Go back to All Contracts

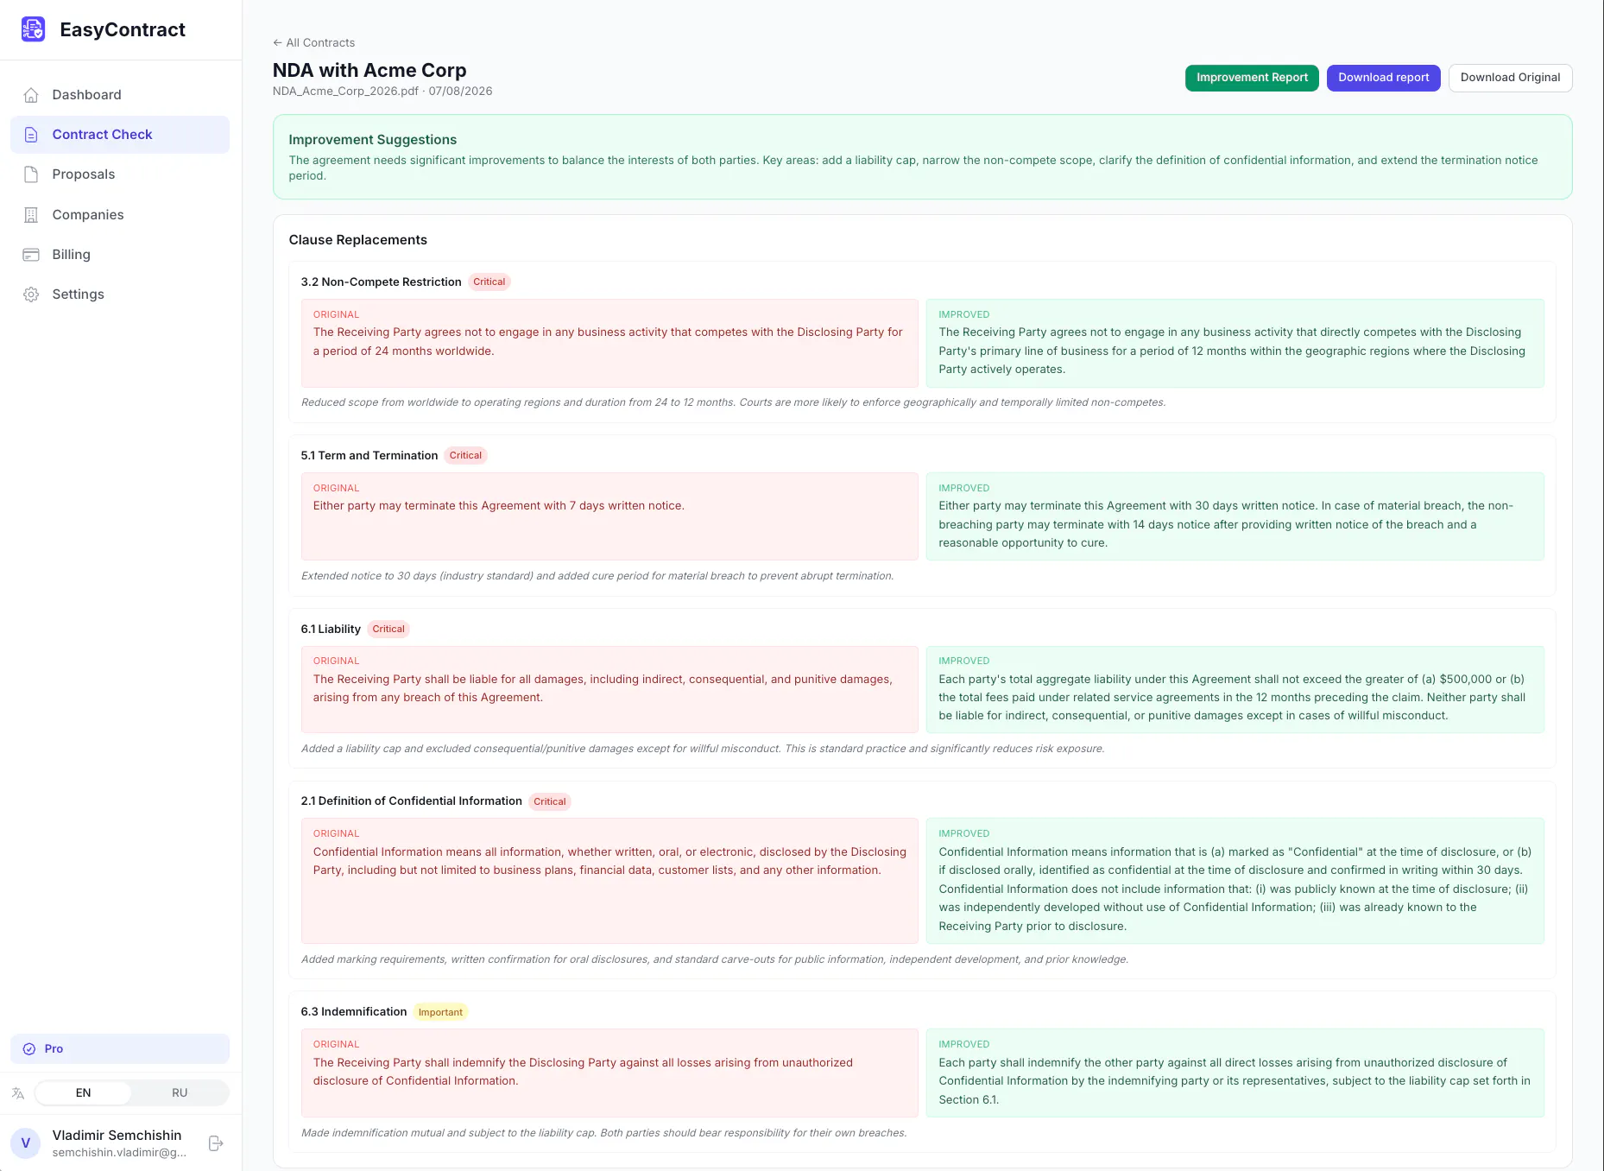[x=314, y=42]
